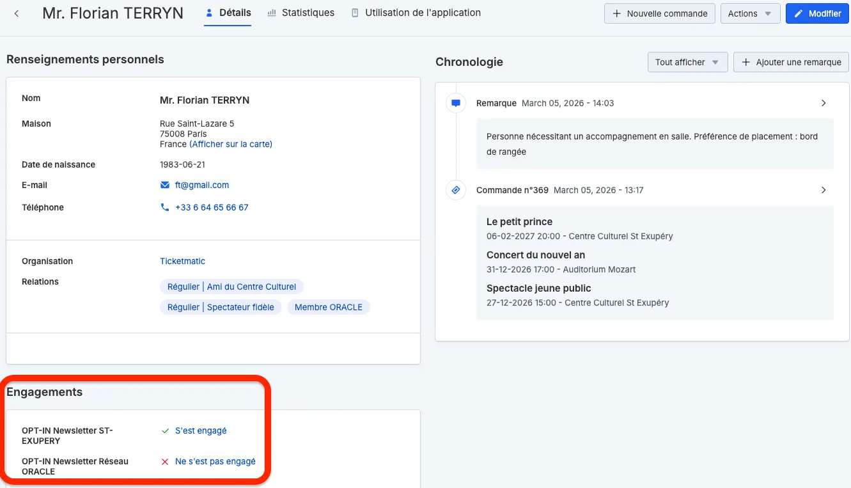
Task: Click the Membre ORACLE relation tag
Action: click(329, 307)
